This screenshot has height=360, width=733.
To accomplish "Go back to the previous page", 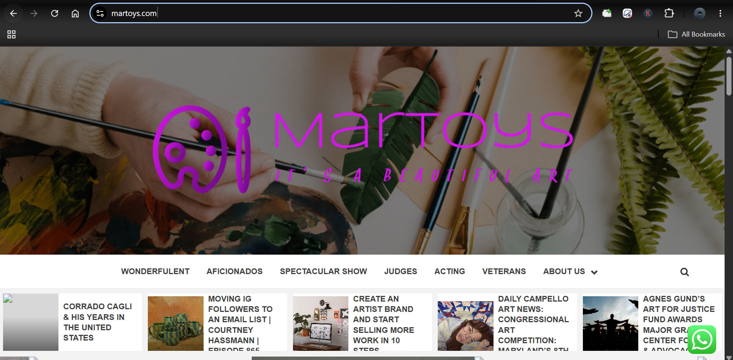I will [13, 13].
